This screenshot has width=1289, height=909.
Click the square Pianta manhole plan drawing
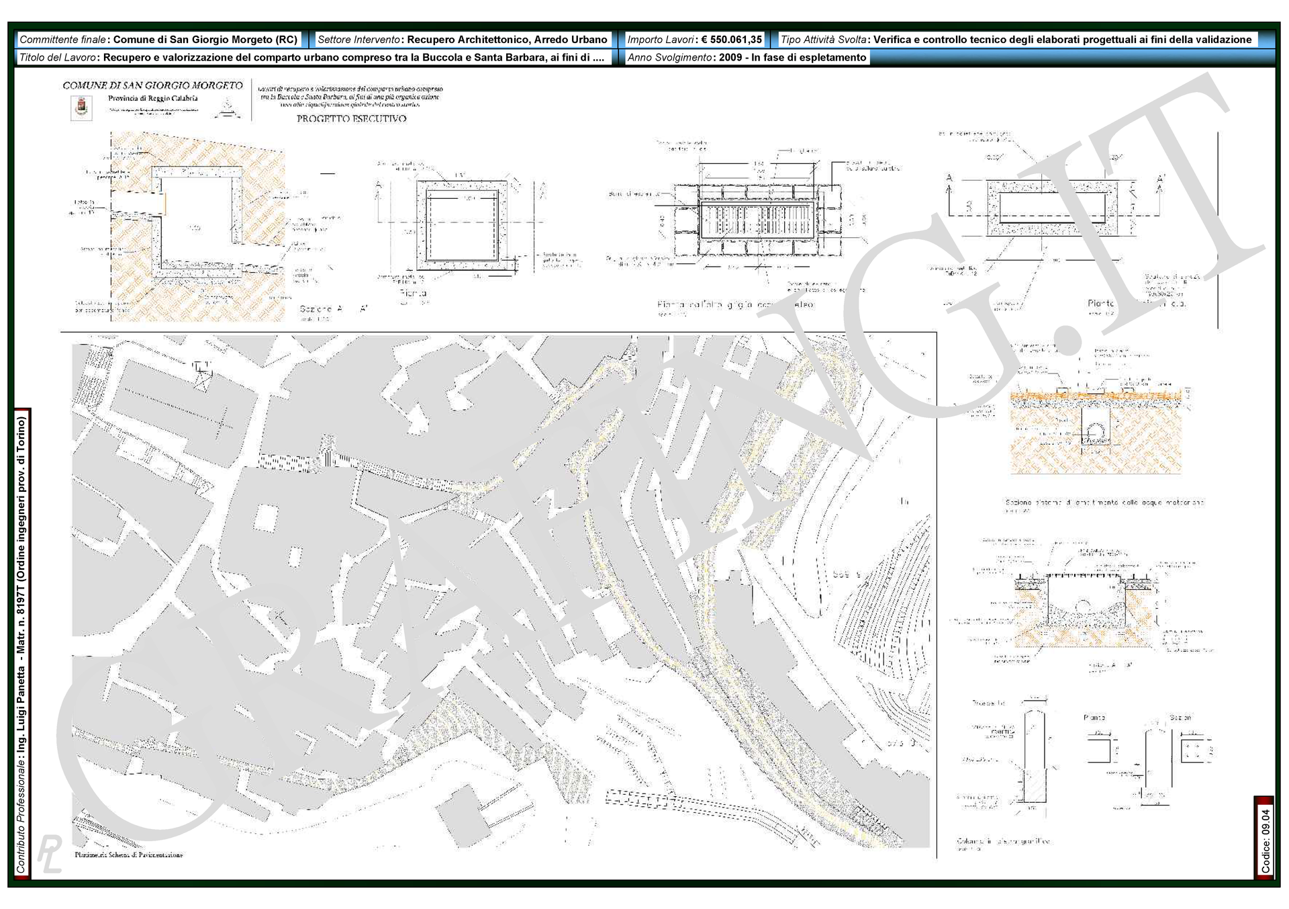[x=462, y=226]
